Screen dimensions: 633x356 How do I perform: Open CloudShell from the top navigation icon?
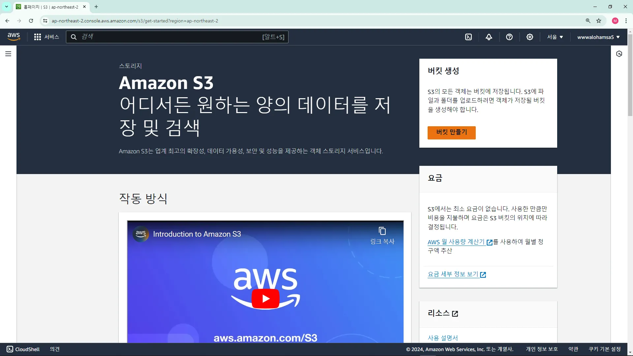pos(468,37)
